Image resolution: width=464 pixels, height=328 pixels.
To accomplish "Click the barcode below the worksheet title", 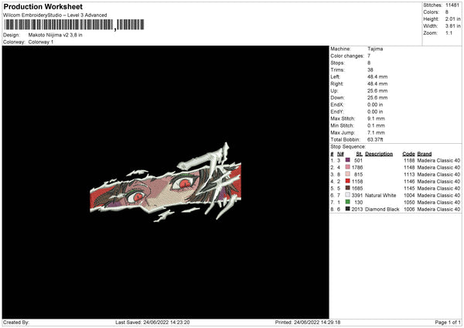I will pyautogui.click(x=74, y=25).
